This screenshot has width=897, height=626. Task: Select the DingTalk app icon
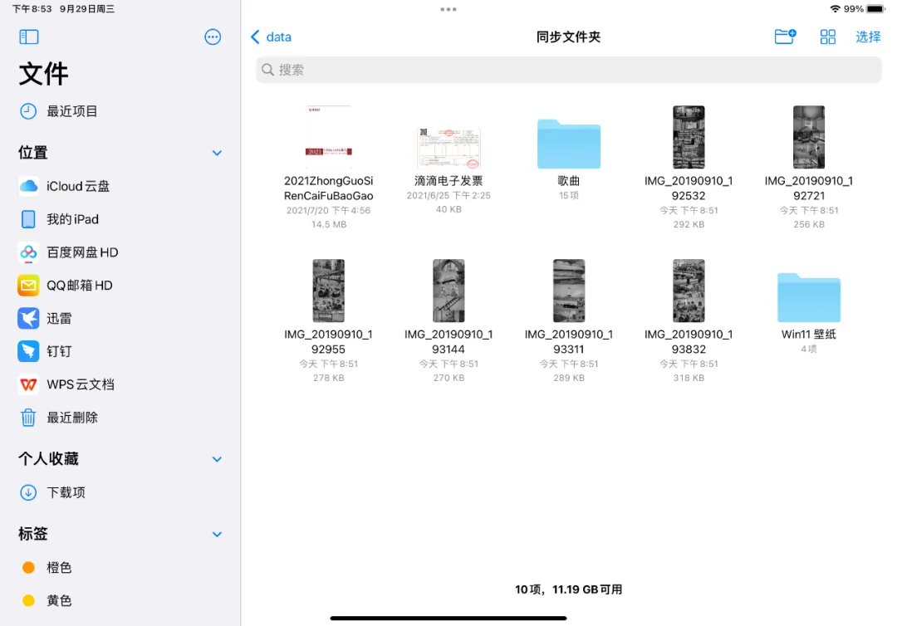tap(28, 351)
